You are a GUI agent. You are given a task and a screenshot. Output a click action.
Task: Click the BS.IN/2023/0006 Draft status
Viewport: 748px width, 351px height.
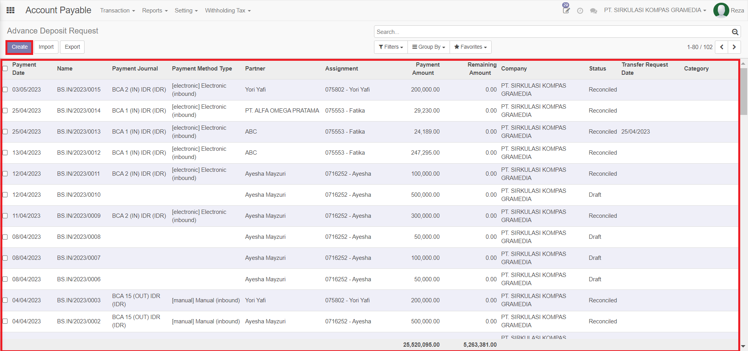[x=595, y=279]
